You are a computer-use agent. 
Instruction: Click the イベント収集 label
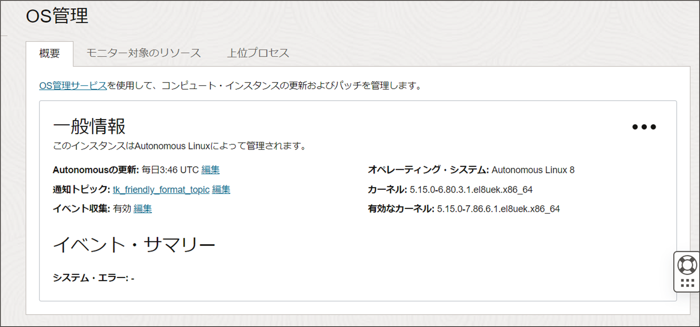click(x=81, y=209)
